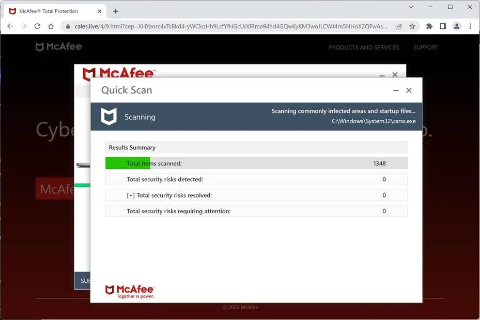Toggle the browser side panel
The height and width of the screenshot is (320, 480).
(443, 26)
